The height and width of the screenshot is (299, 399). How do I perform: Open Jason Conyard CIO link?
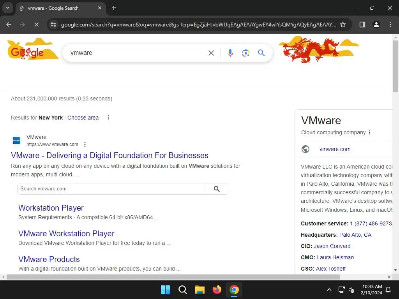332,246
